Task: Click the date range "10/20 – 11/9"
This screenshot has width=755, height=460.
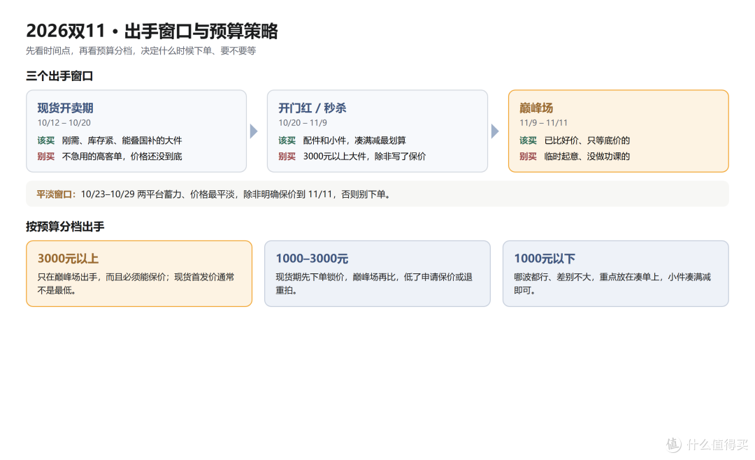Action: [303, 123]
